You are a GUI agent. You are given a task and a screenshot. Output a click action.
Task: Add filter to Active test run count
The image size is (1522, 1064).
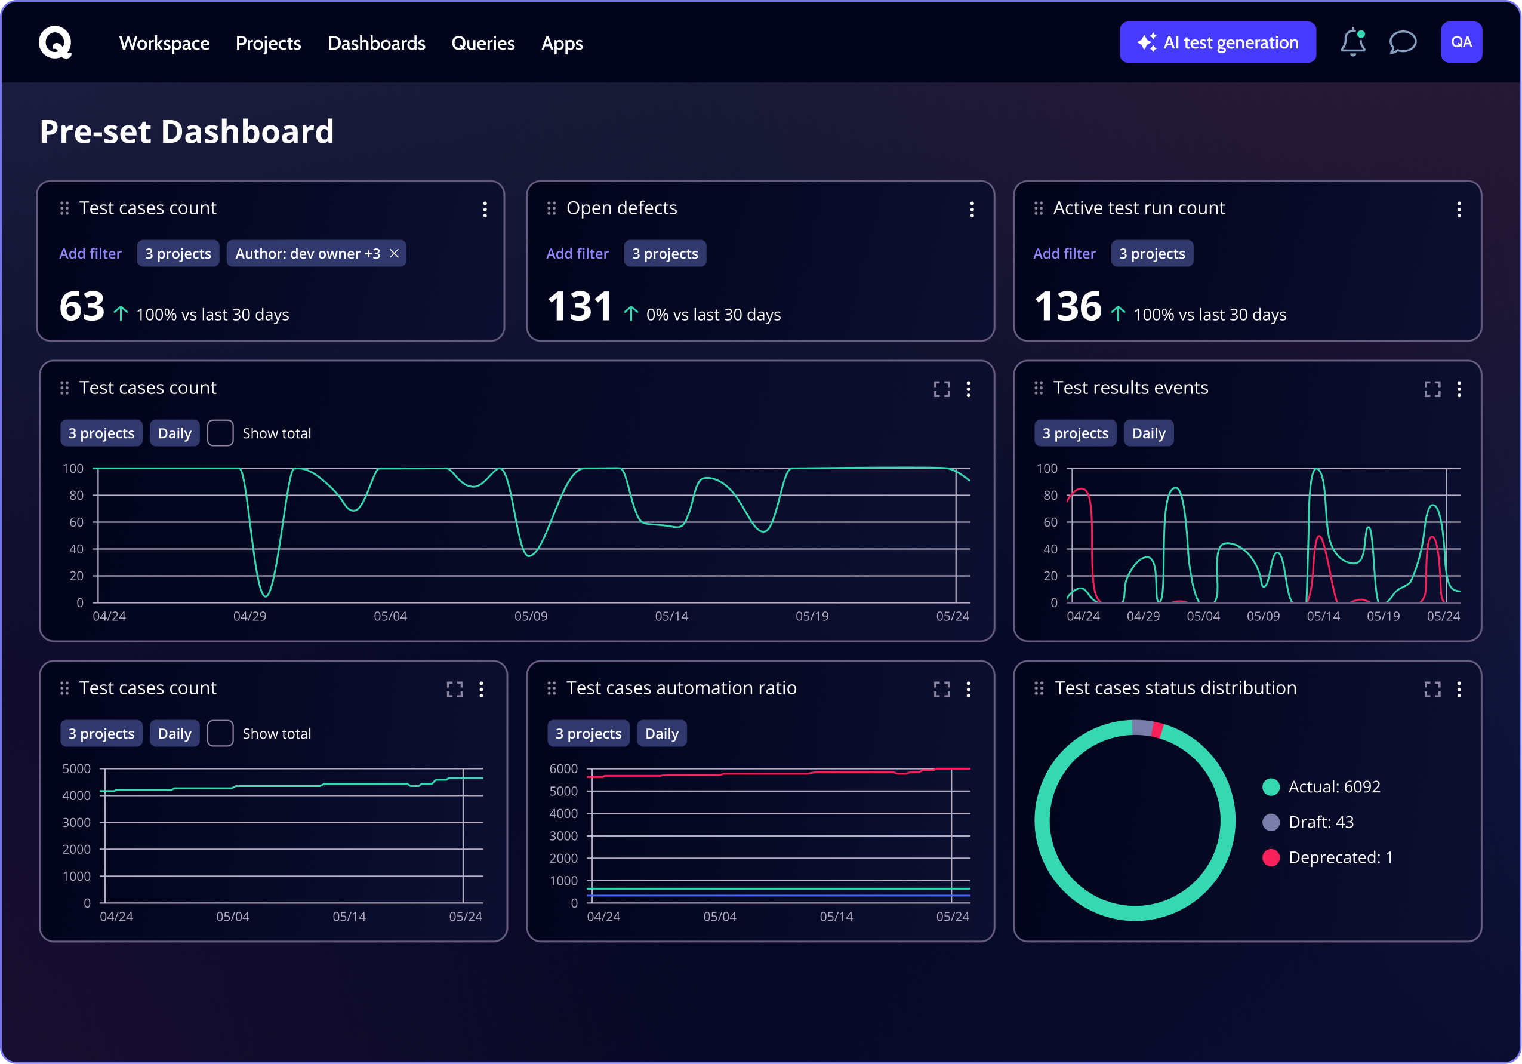[x=1064, y=253]
